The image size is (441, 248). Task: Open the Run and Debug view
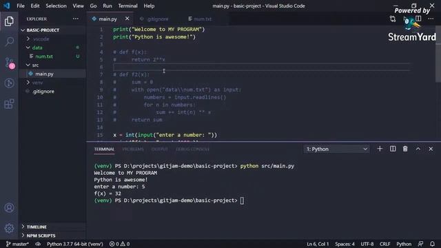tap(9, 83)
